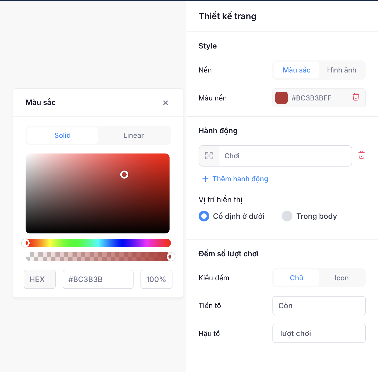Click the plus icon for Thêm hành động
The height and width of the screenshot is (372, 378).
(205, 179)
